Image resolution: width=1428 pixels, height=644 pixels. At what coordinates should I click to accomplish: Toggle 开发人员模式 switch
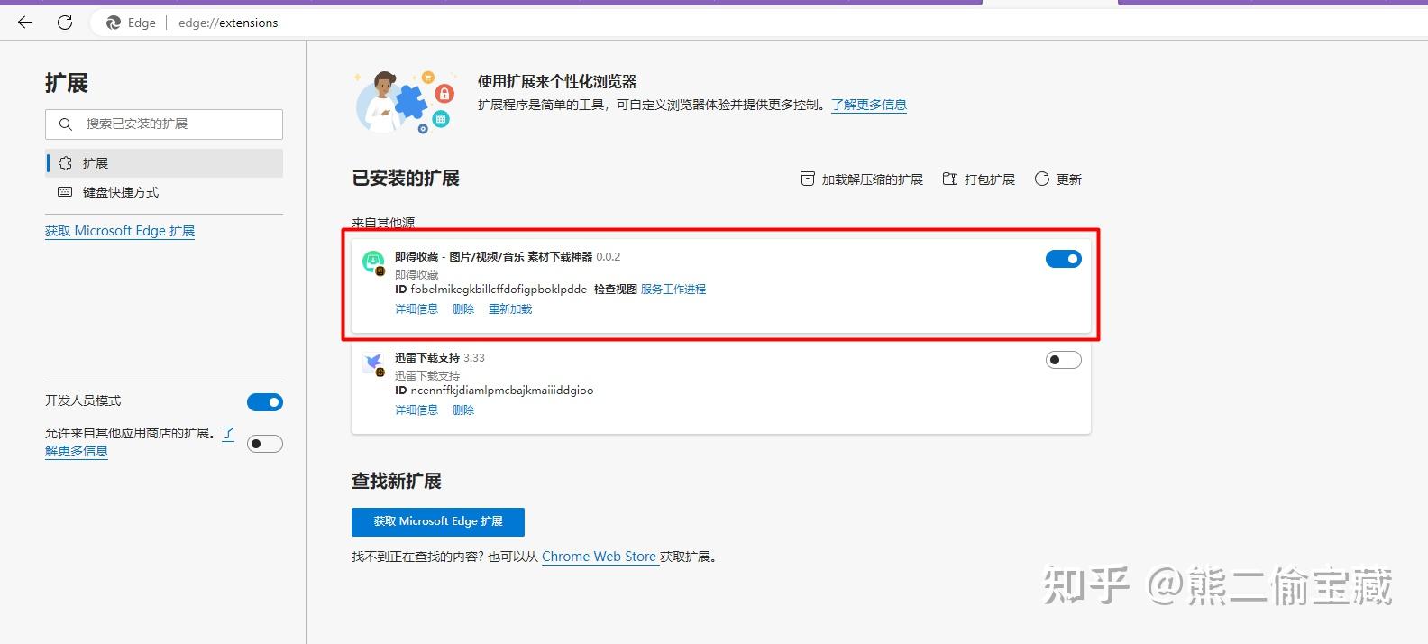(x=265, y=402)
